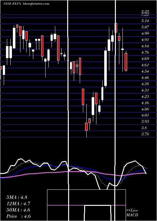Select the 4.69 price axis label
This screenshot has height=221, width=157.
tap(145, 59)
